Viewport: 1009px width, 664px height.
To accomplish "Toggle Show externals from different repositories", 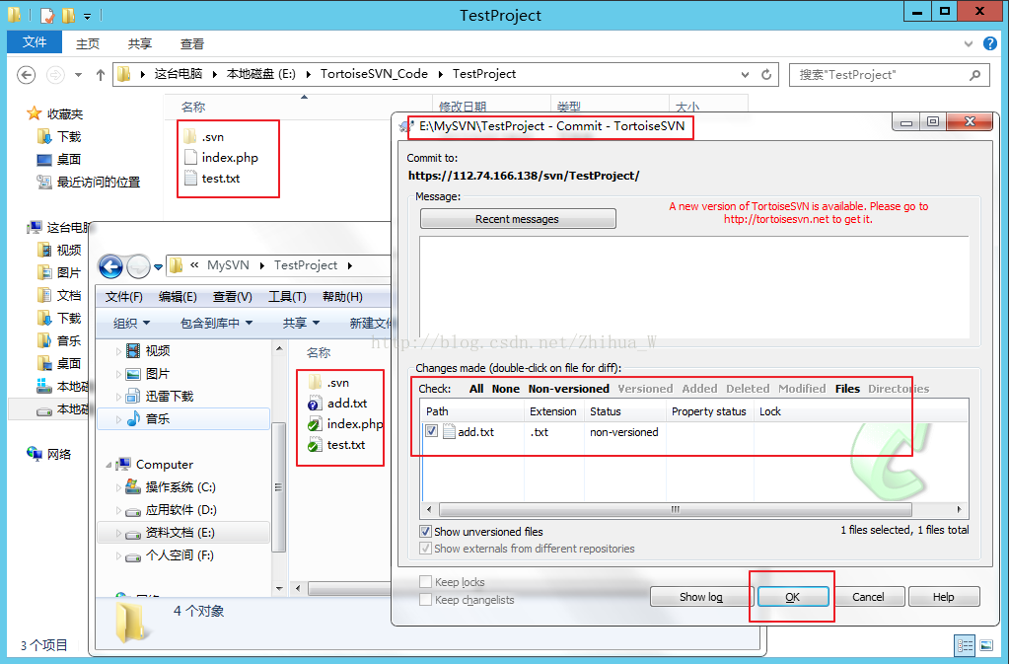I will point(425,549).
